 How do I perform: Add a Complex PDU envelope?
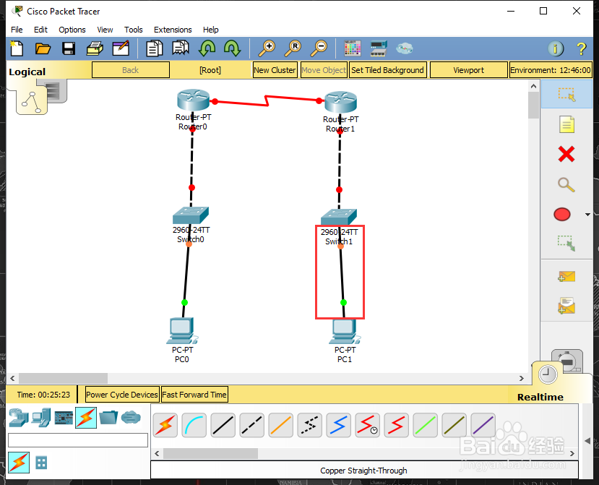(566, 306)
